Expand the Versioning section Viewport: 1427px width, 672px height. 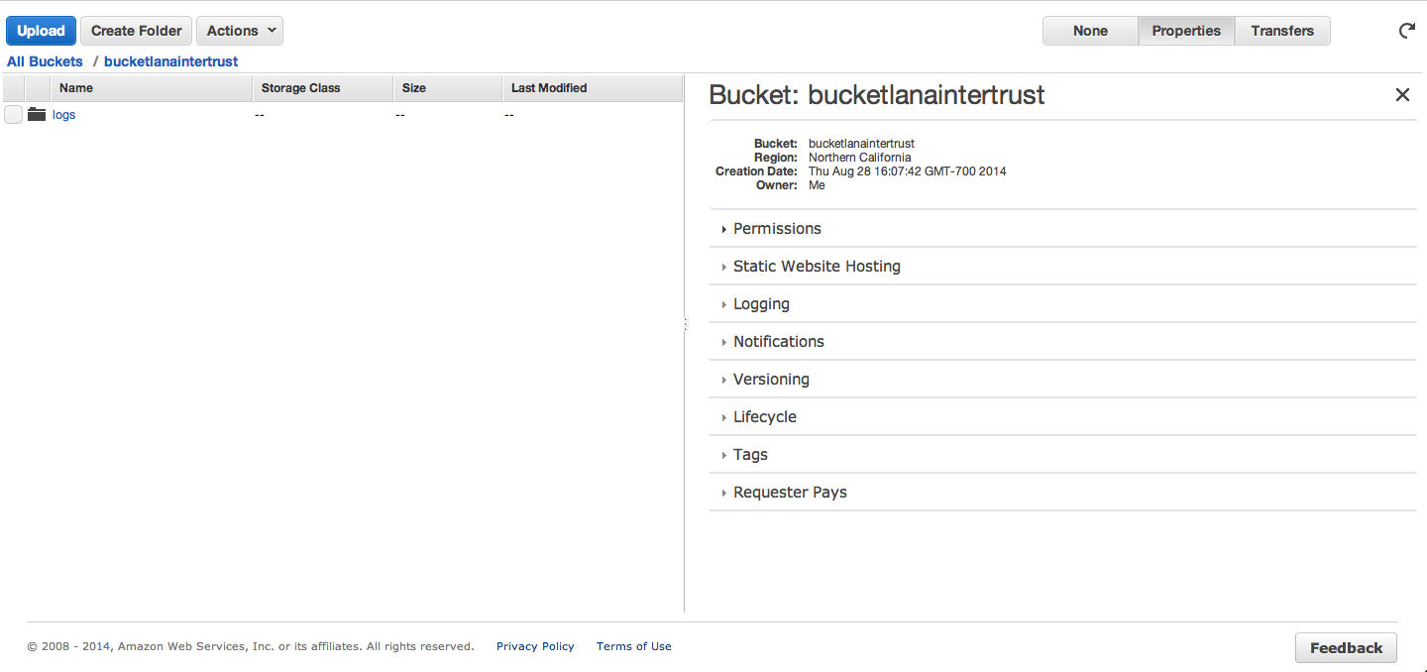(x=770, y=380)
